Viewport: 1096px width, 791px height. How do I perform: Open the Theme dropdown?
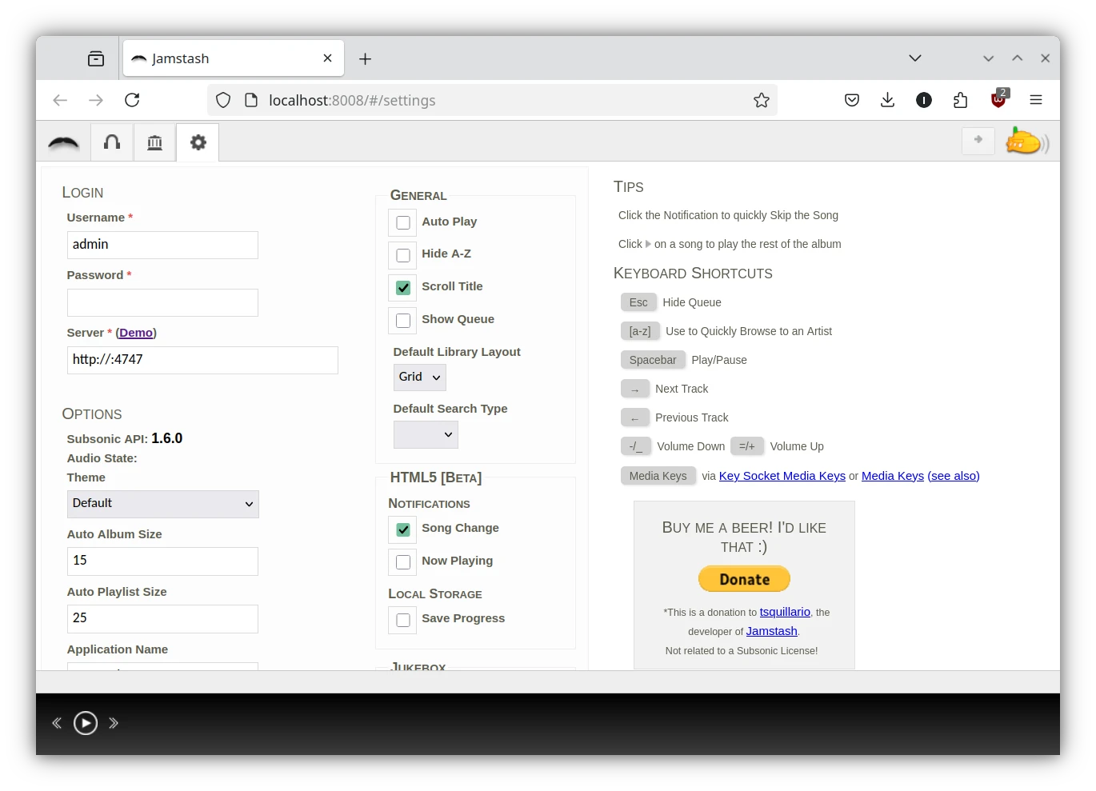click(162, 504)
